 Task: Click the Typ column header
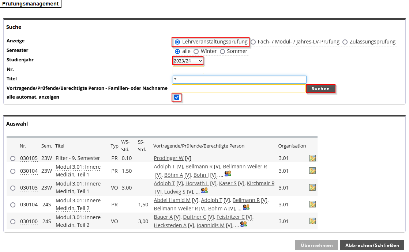tap(114, 146)
